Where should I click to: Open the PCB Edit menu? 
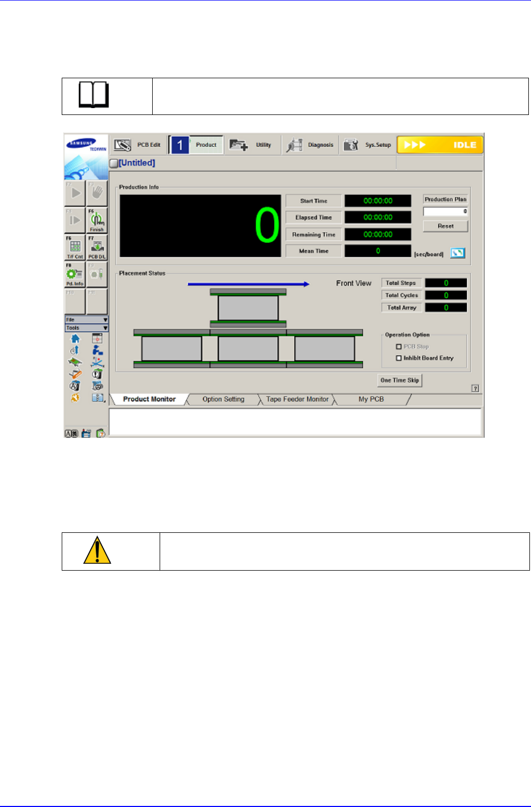tap(138, 145)
